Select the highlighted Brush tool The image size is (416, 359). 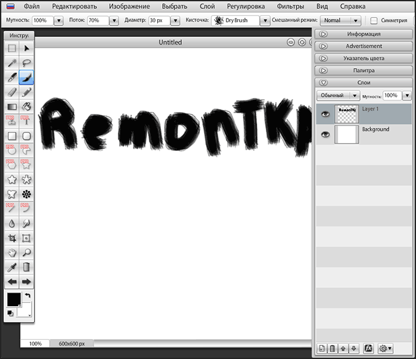click(26, 78)
